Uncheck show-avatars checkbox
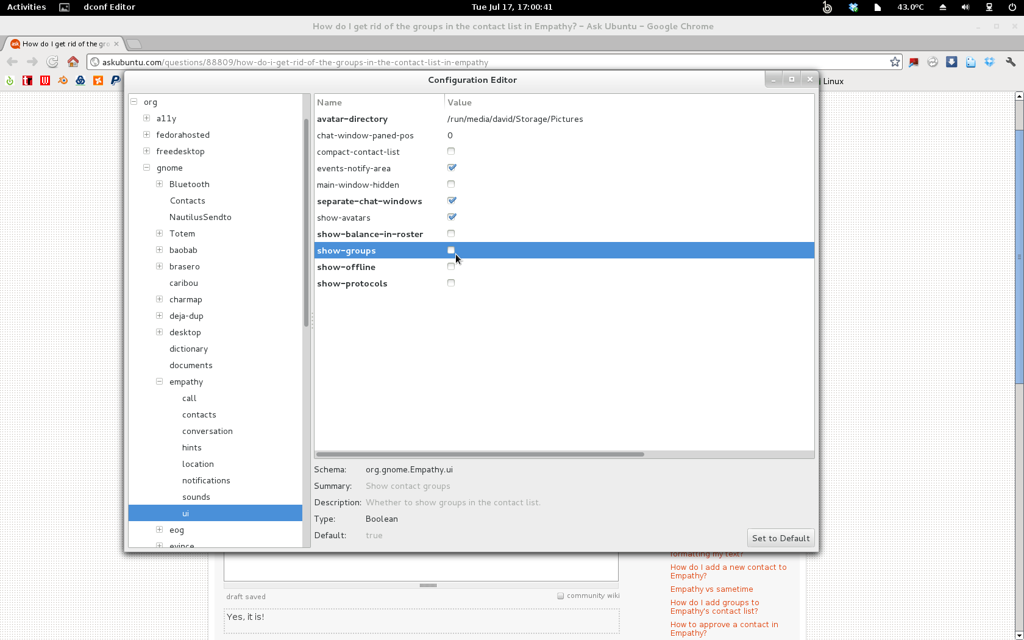The image size is (1024, 640). point(452,217)
